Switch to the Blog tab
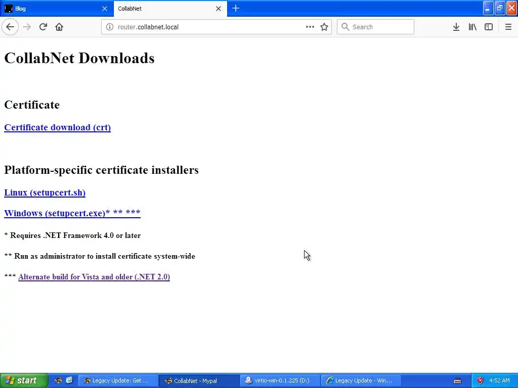The image size is (518, 388). click(x=57, y=9)
